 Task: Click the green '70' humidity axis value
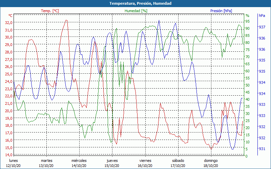pyautogui.click(x=248, y=57)
